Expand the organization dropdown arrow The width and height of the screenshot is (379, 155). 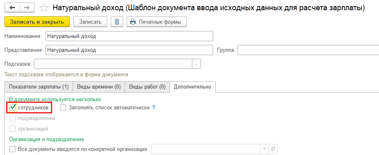coord(264,148)
